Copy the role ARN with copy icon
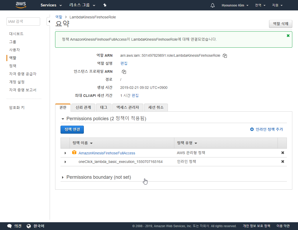 (225, 55)
